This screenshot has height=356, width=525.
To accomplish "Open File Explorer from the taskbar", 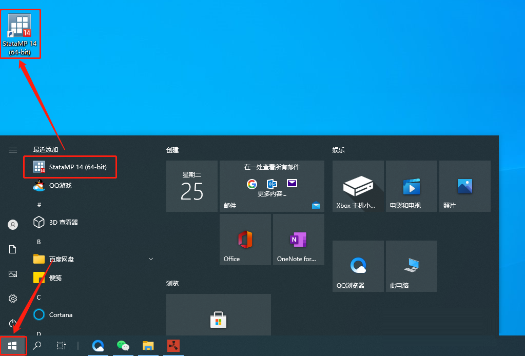I will point(148,346).
